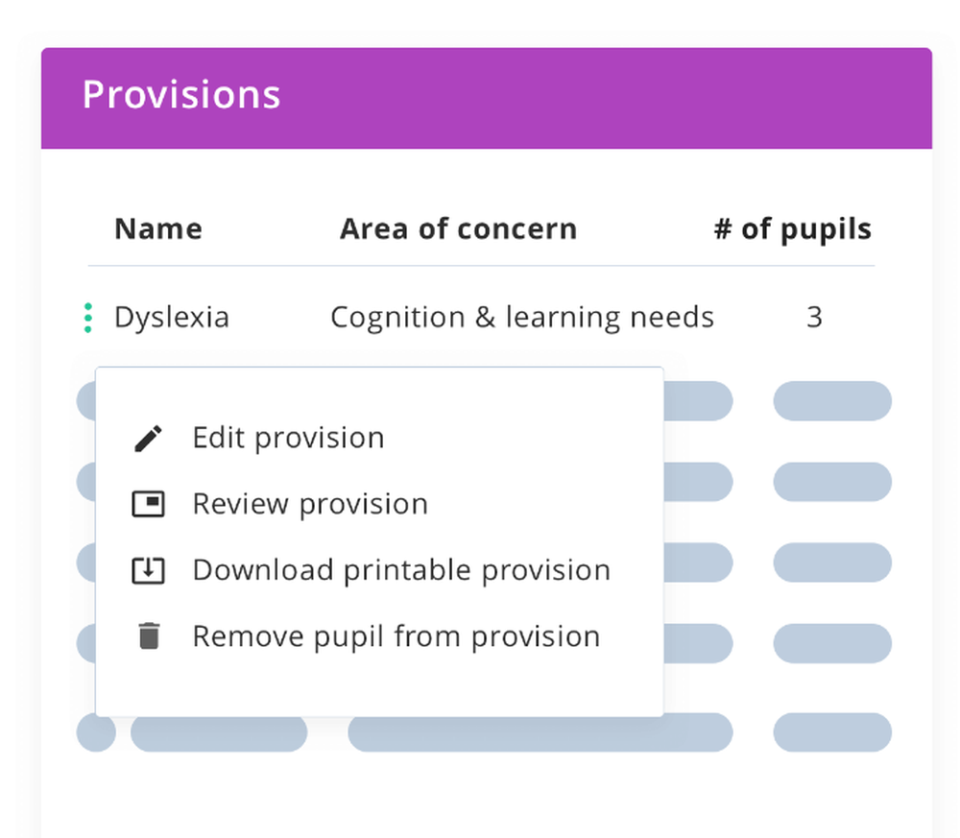Choose the "Review provision" text label
This screenshot has width=960, height=838.
click(310, 504)
